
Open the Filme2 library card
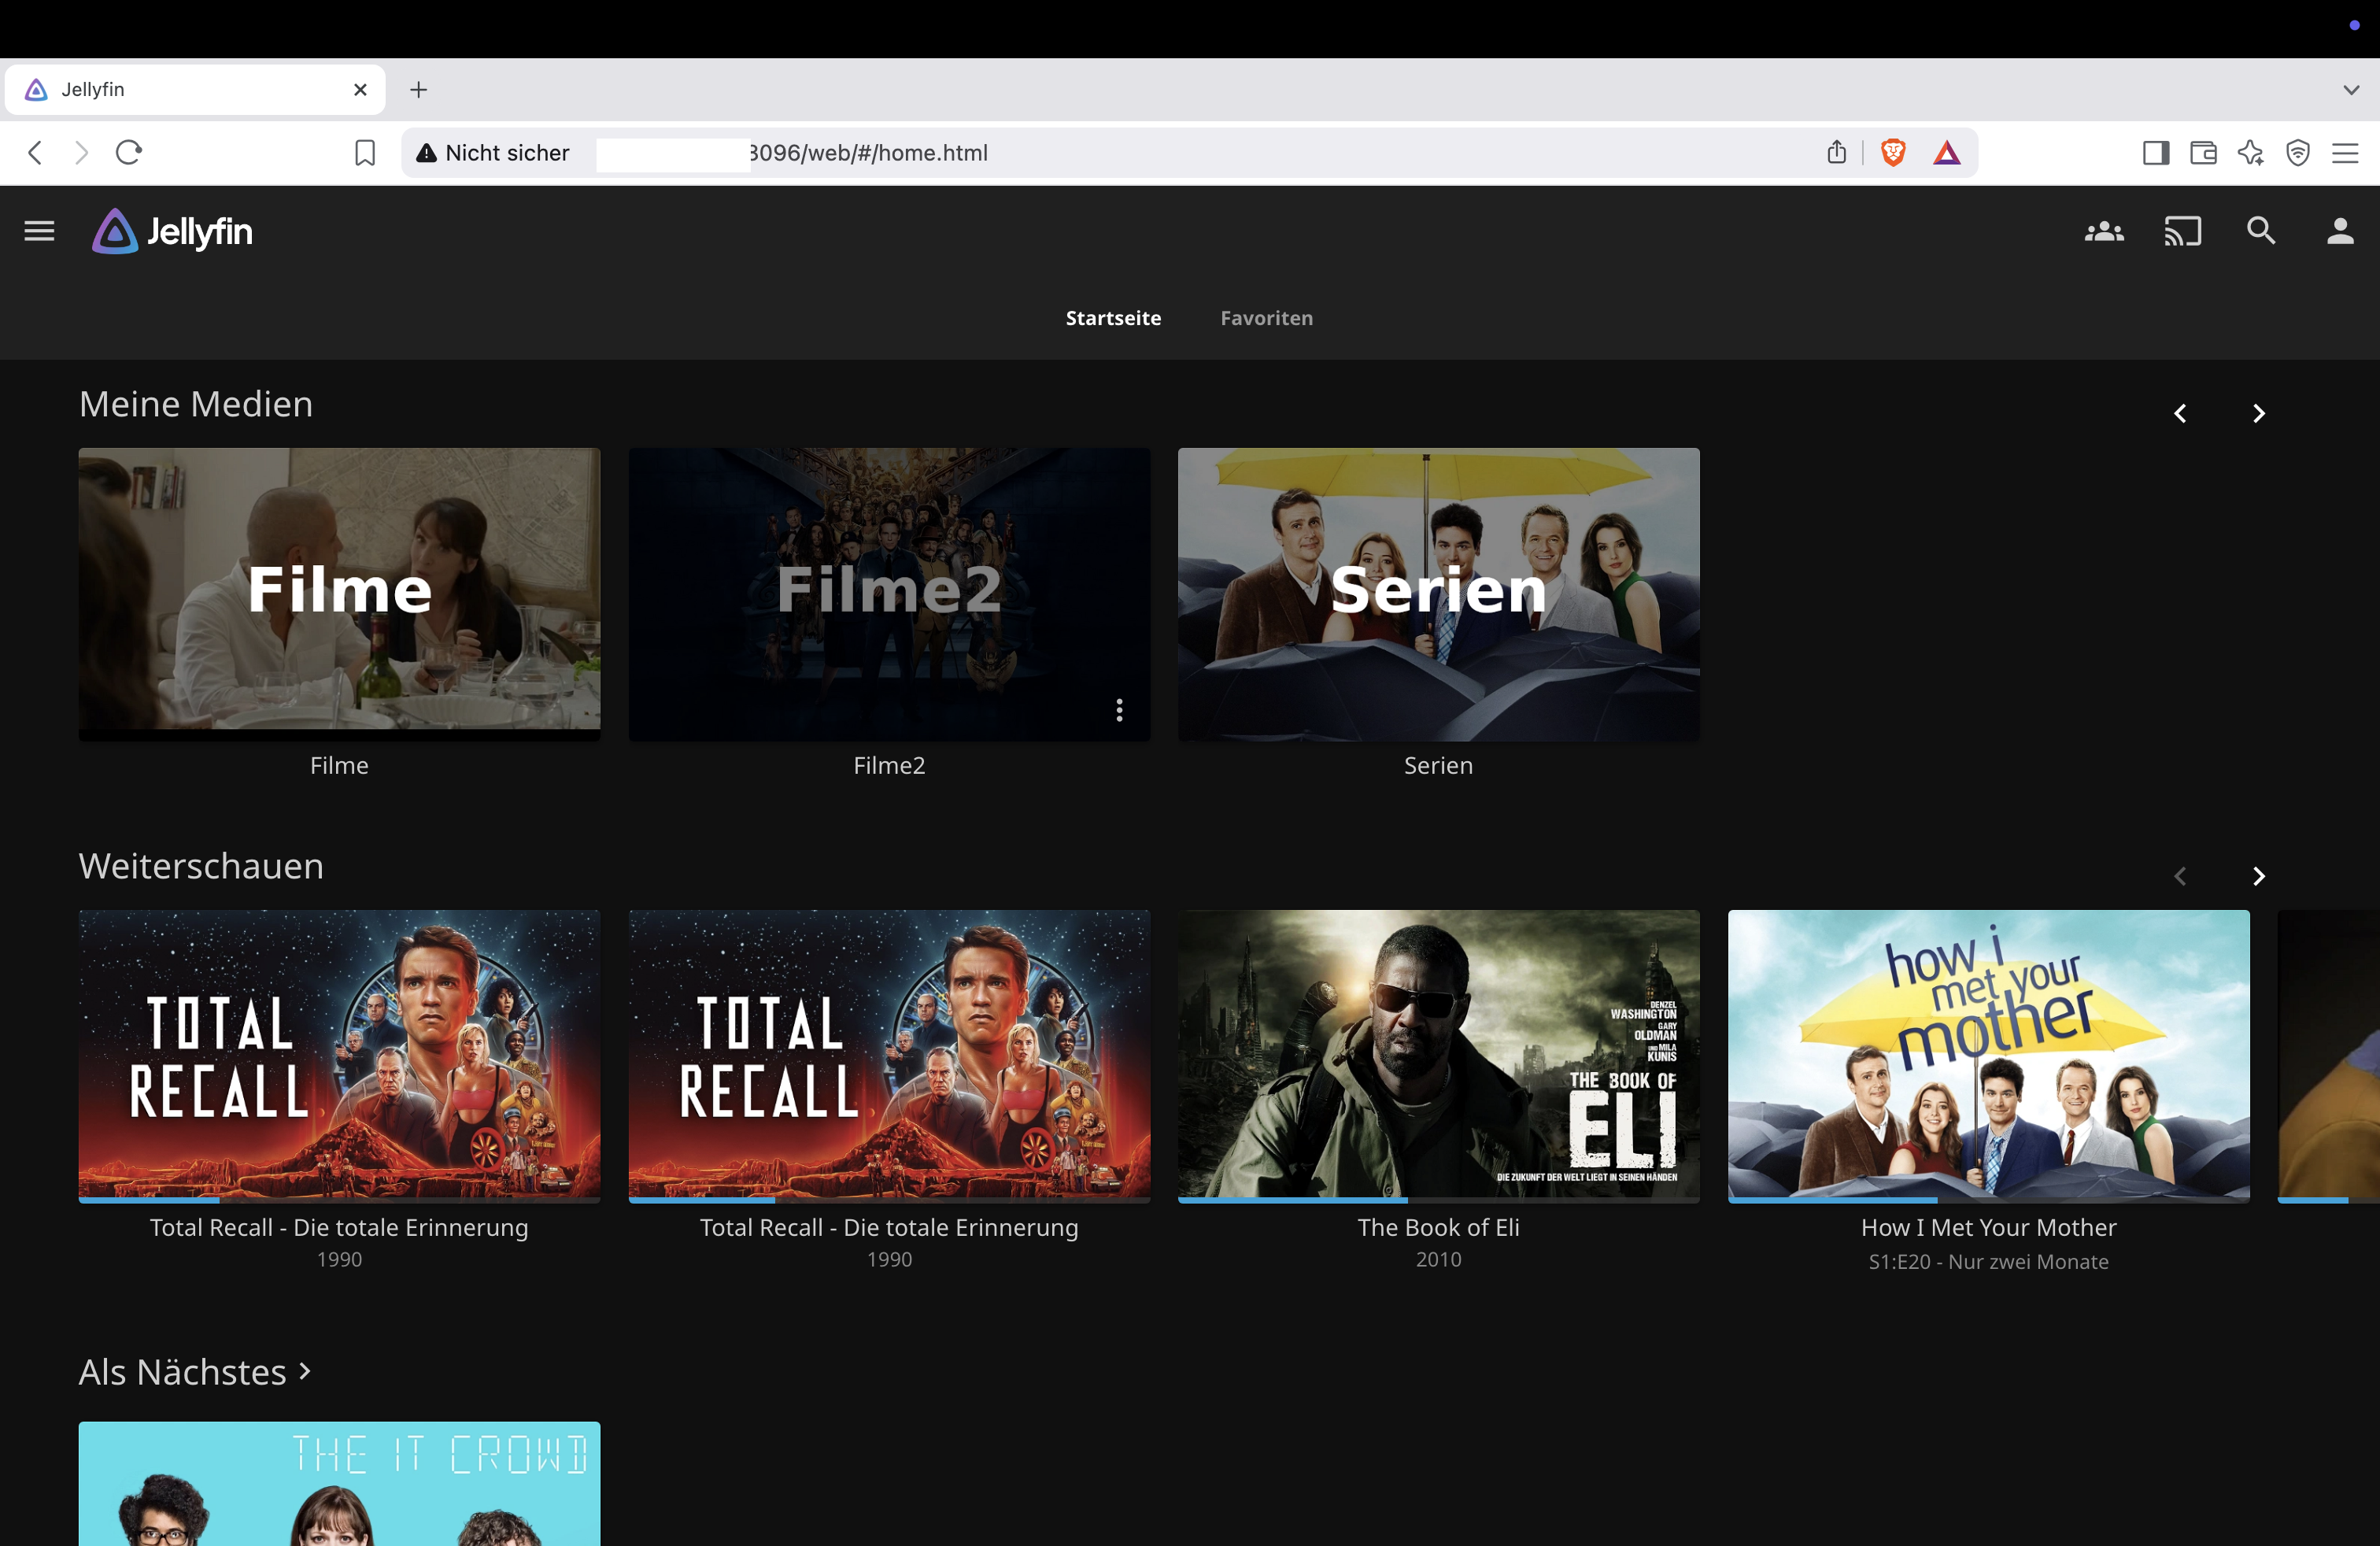coord(889,594)
